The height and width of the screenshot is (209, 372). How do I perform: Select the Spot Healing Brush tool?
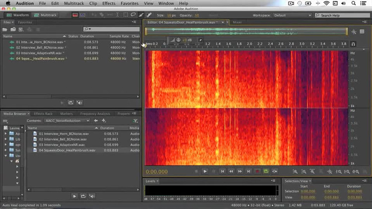149,15
